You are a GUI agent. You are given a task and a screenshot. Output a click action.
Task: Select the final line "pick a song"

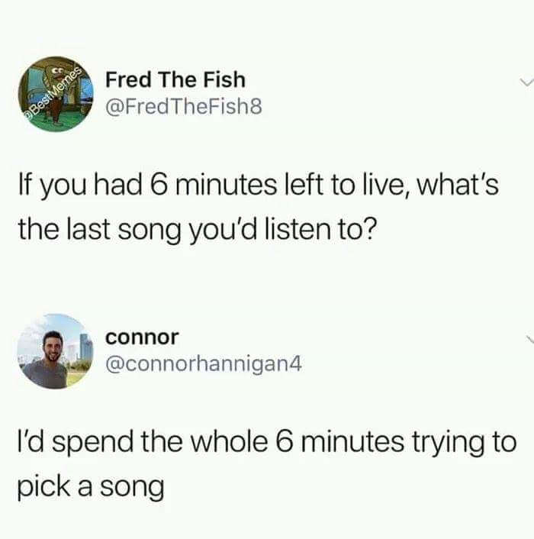pyautogui.click(x=91, y=488)
